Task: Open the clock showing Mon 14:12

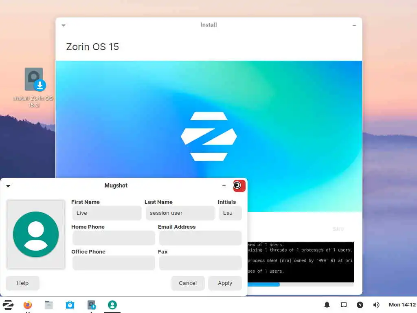Action: click(x=402, y=305)
